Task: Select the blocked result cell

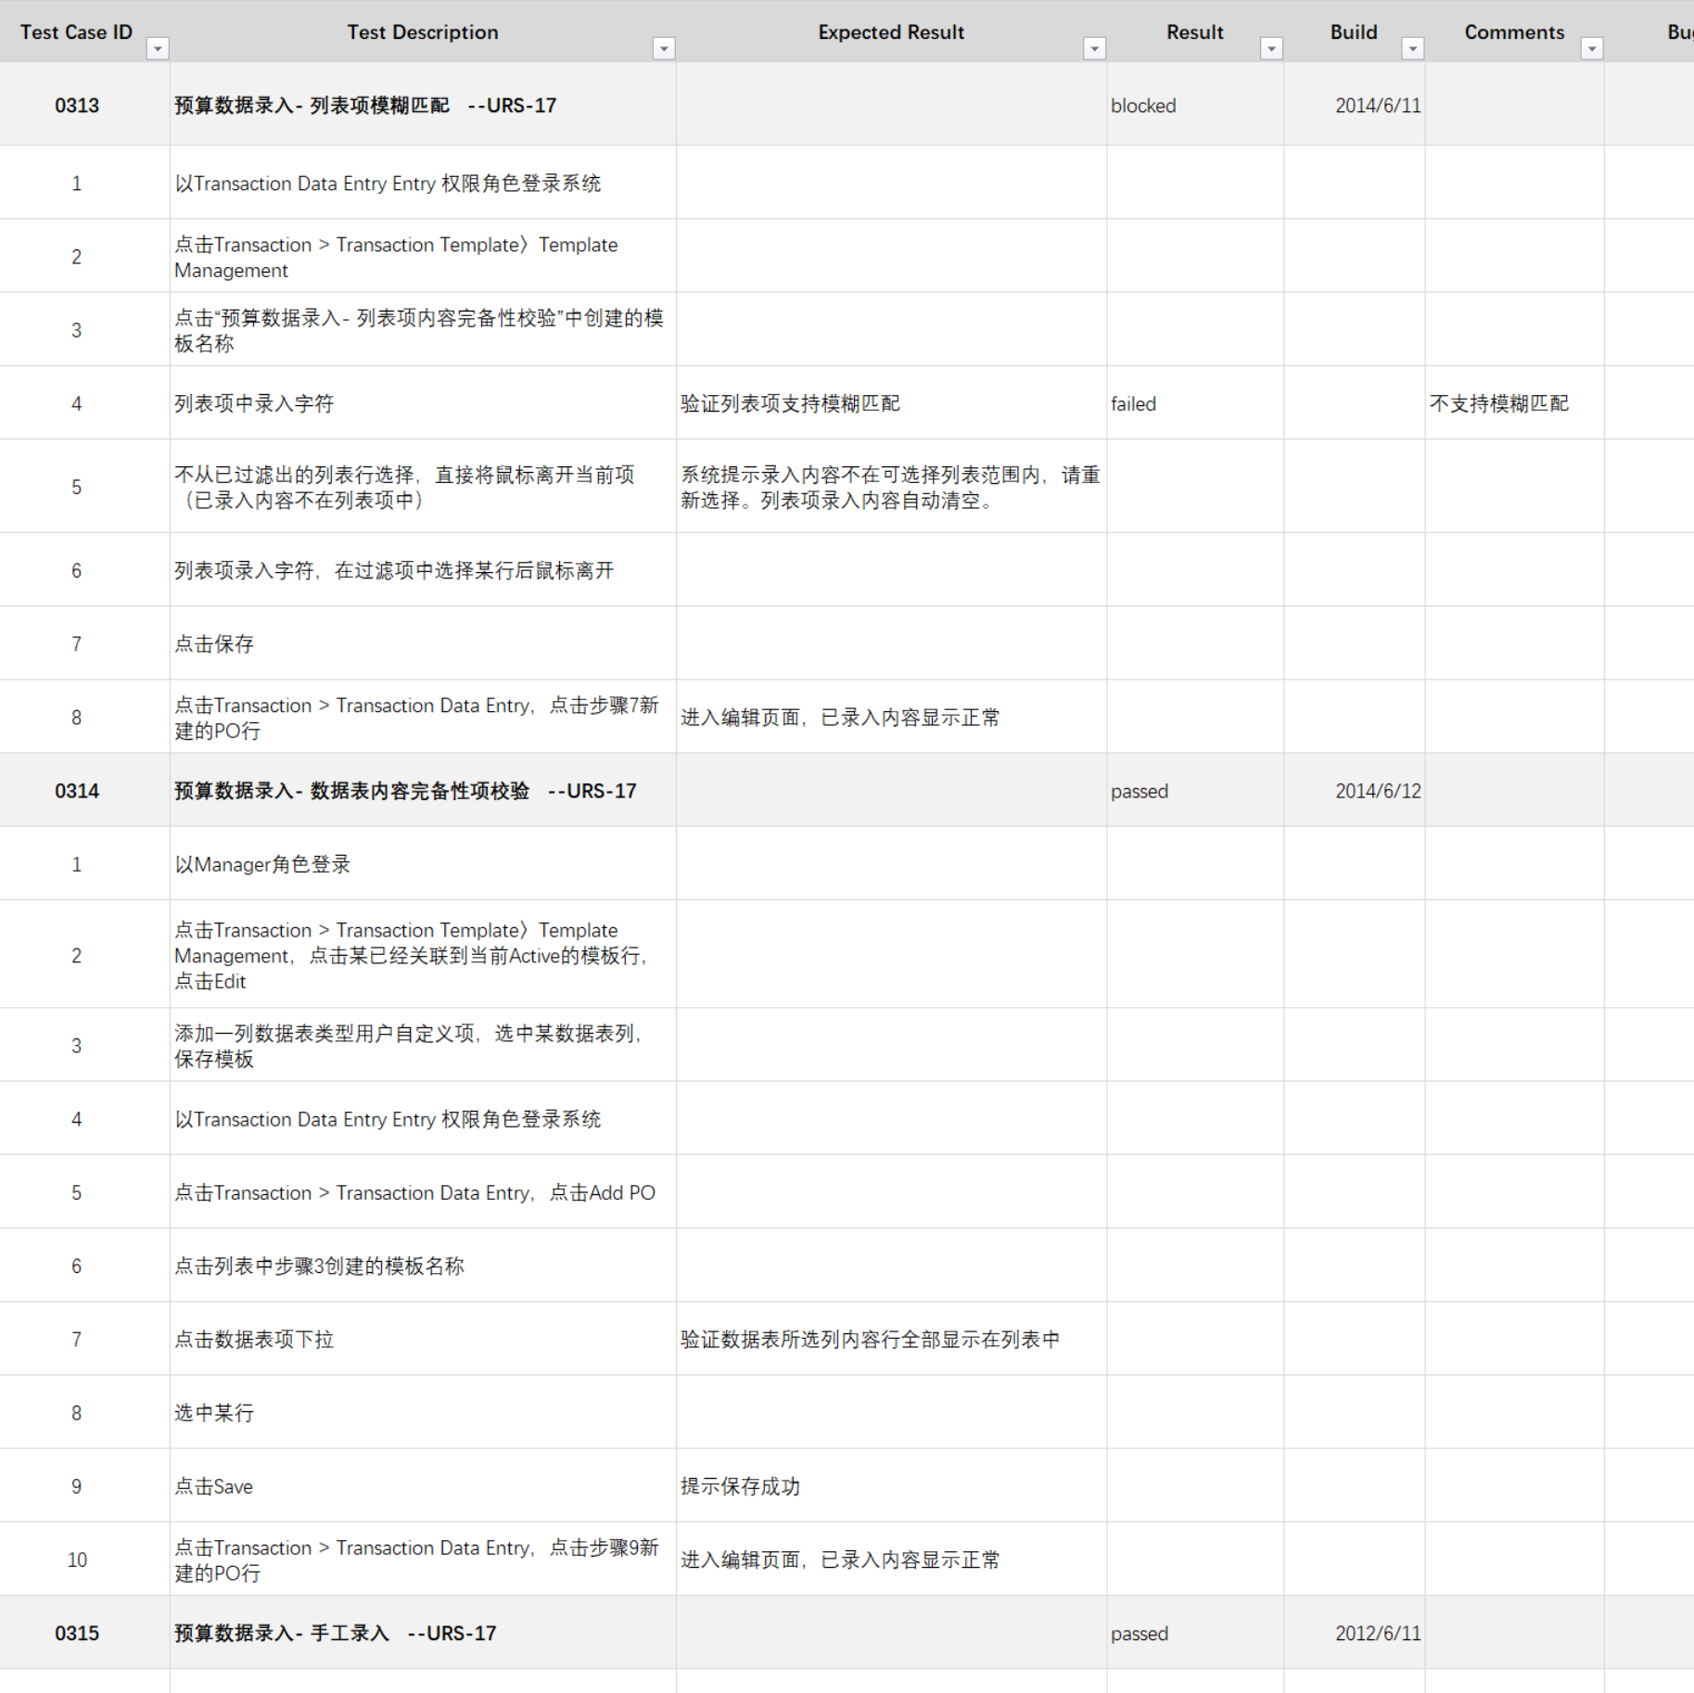Action: [x=1195, y=106]
